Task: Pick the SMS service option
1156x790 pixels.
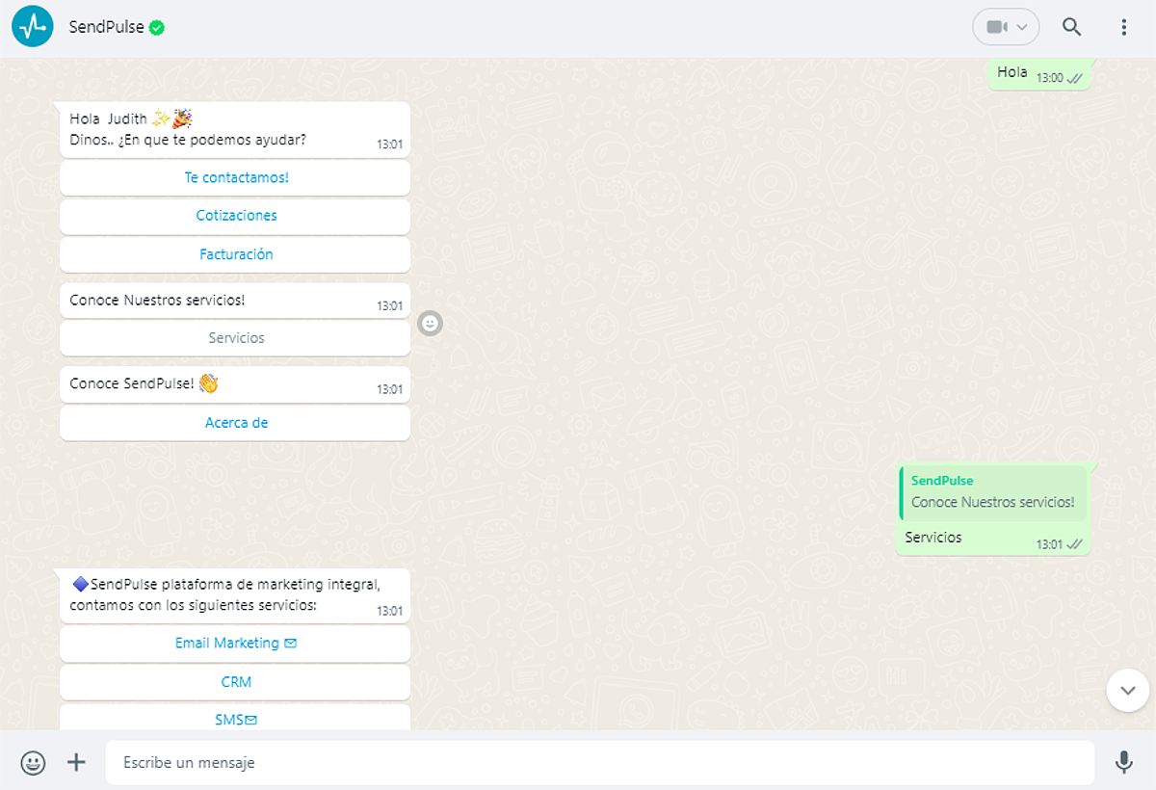Action: coord(235,719)
